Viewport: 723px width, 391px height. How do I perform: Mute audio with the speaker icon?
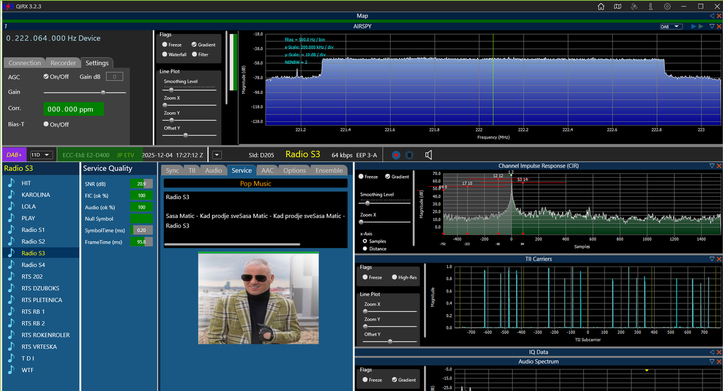pyautogui.click(x=428, y=154)
